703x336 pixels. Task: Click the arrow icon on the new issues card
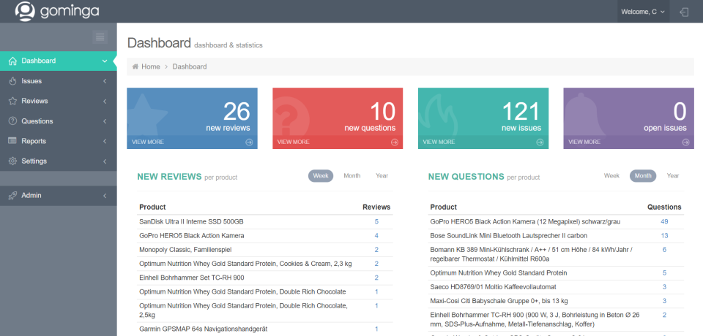click(540, 142)
